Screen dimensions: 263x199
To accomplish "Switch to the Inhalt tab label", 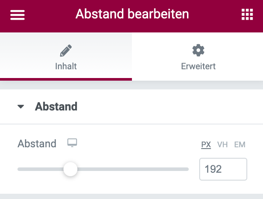I will (x=66, y=67).
